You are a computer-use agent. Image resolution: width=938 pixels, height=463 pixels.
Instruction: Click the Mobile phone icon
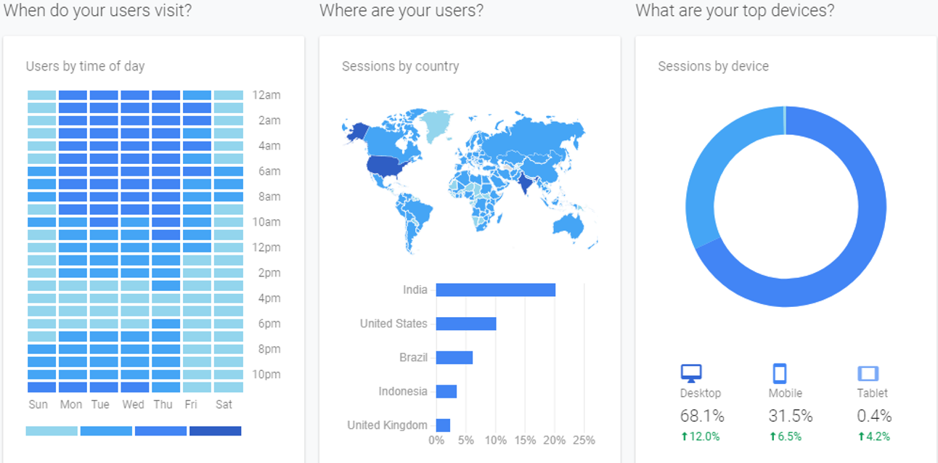[779, 374]
